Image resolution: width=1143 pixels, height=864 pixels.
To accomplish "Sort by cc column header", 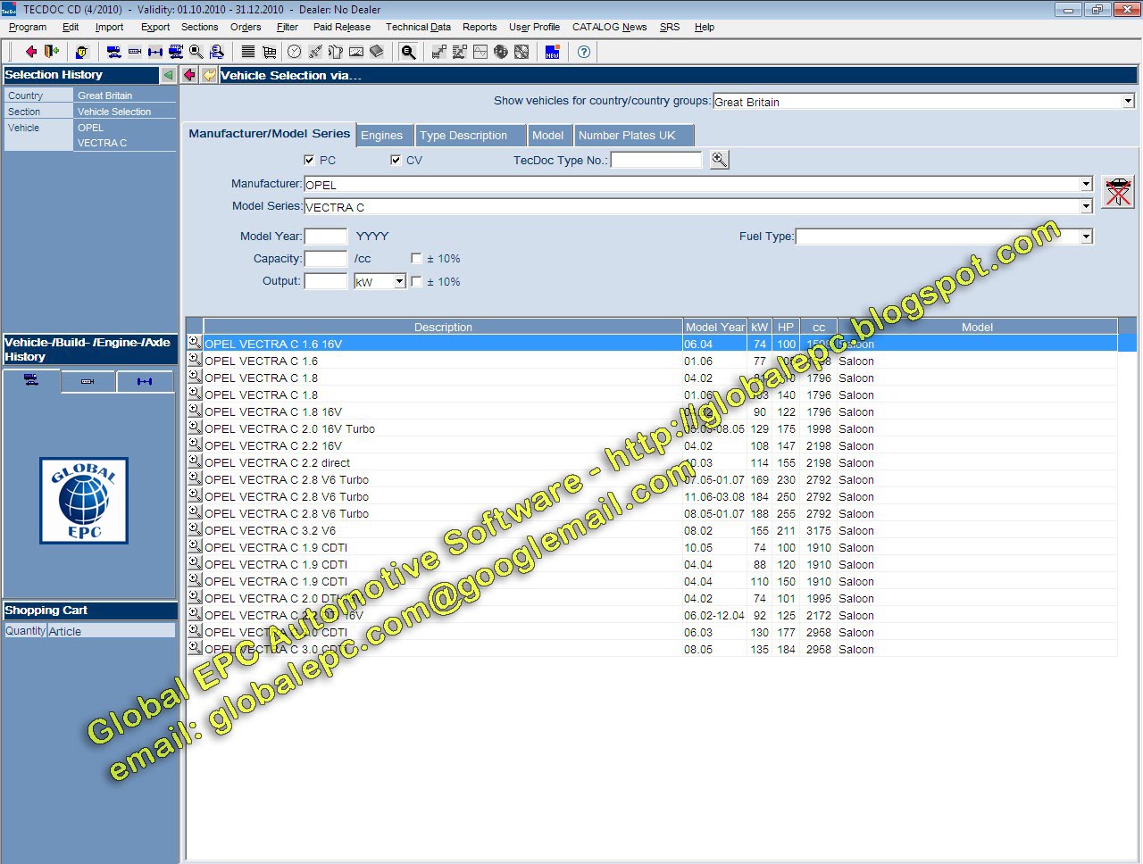I will [819, 327].
